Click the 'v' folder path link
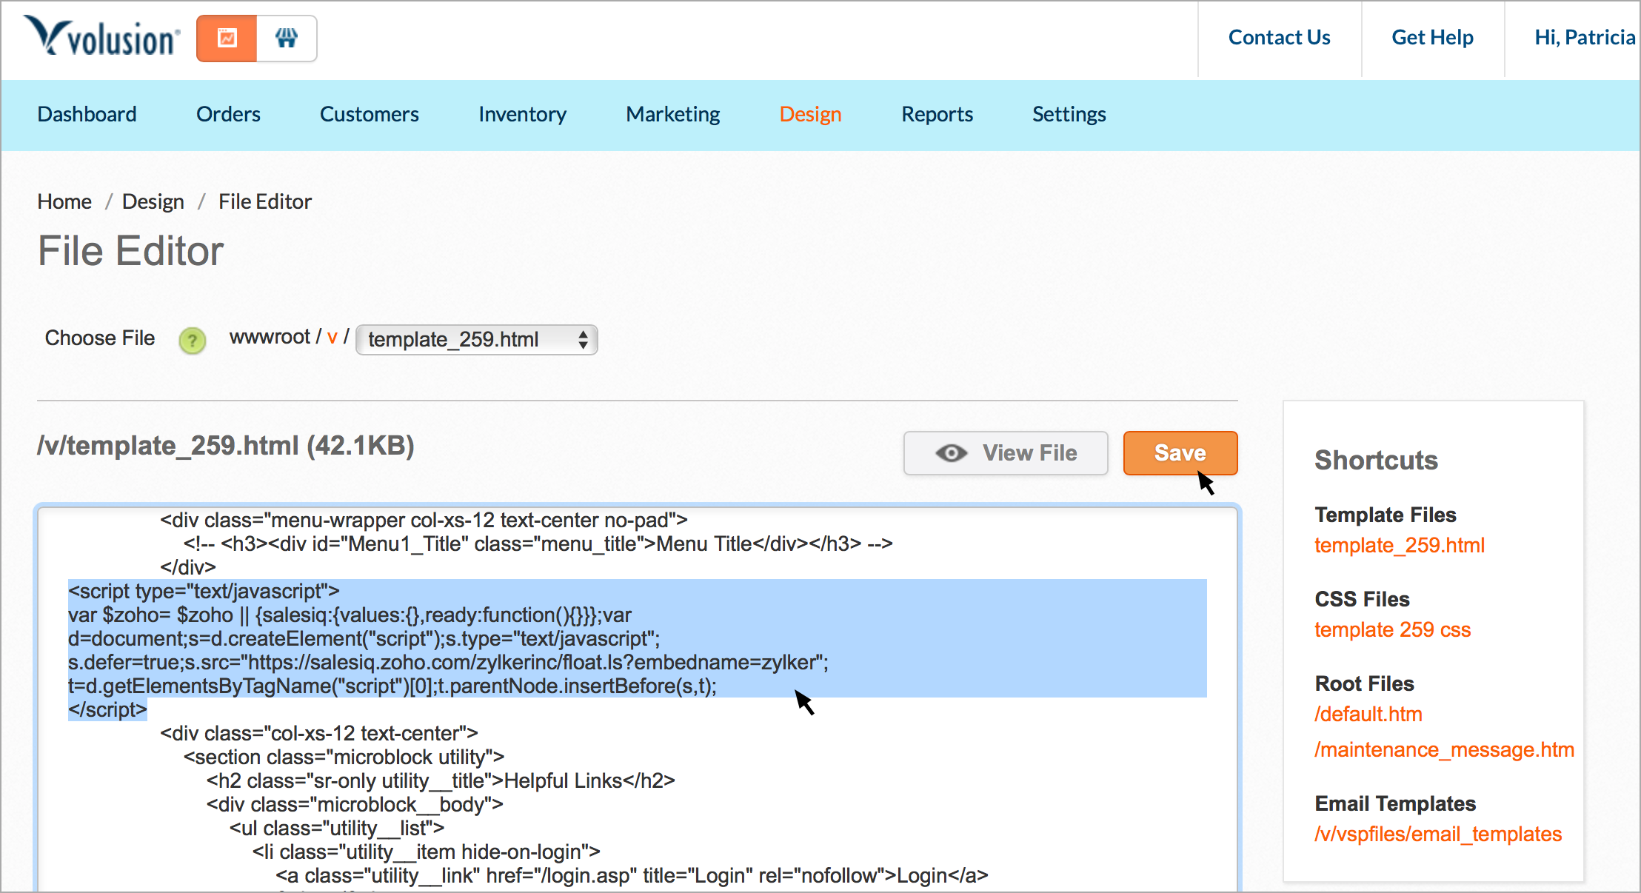Image resolution: width=1641 pixels, height=893 pixels. (x=332, y=338)
